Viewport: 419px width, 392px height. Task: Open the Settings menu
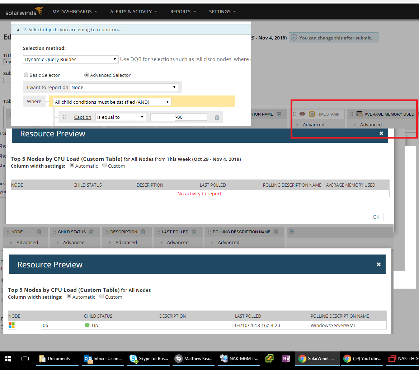[x=222, y=12]
